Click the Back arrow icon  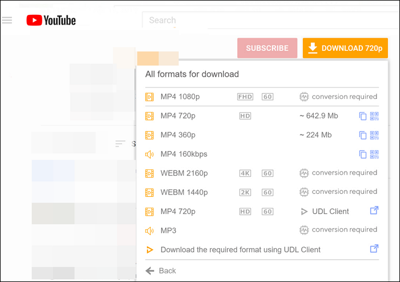(x=150, y=271)
